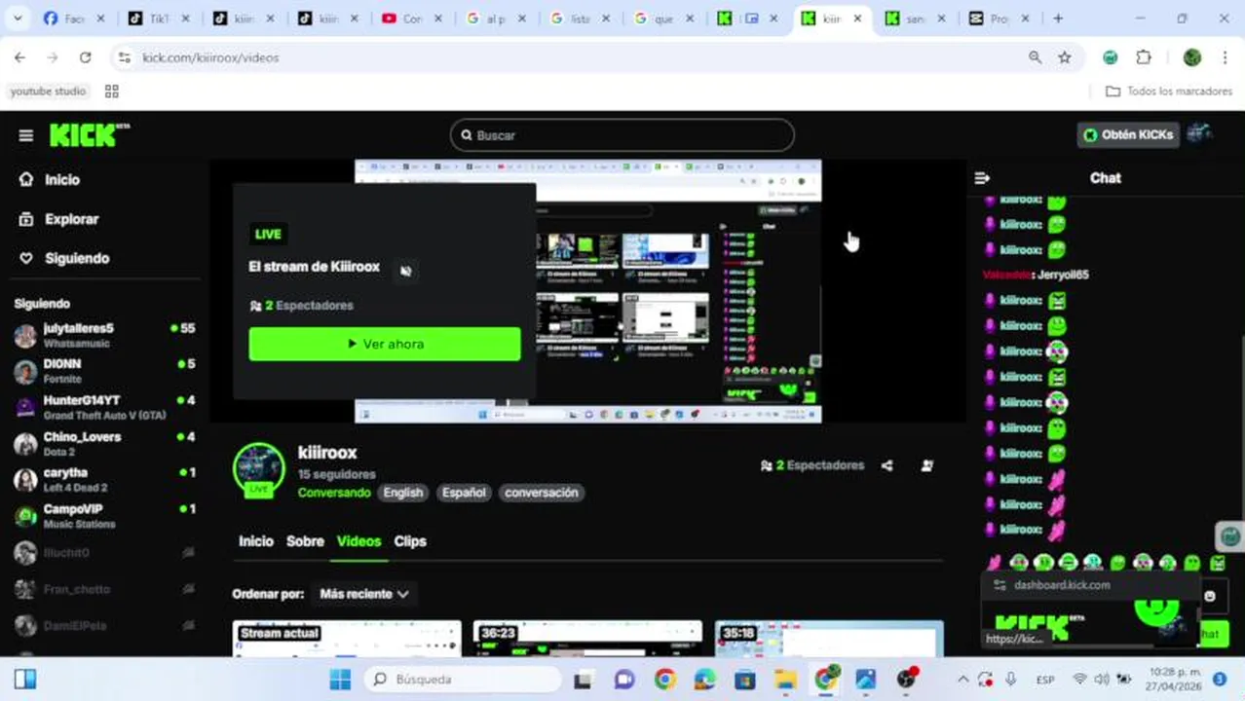Open File Explorer from the taskbar

click(785, 680)
